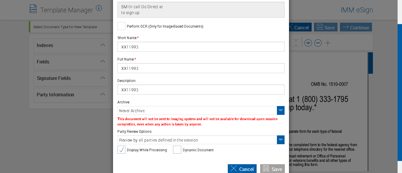Screen dimensions: 402x173
Task: Open the Party Review Options dropdown
Action: (x=280, y=140)
